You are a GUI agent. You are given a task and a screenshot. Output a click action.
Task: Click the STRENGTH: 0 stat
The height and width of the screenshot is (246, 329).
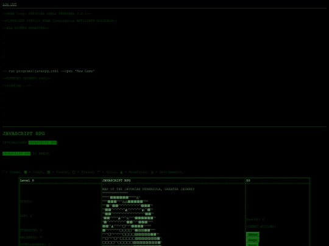click(x=31, y=230)
